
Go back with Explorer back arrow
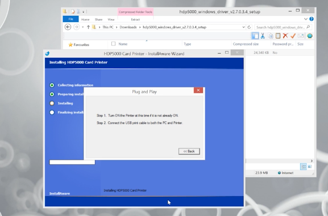click(x=68, y=27)
